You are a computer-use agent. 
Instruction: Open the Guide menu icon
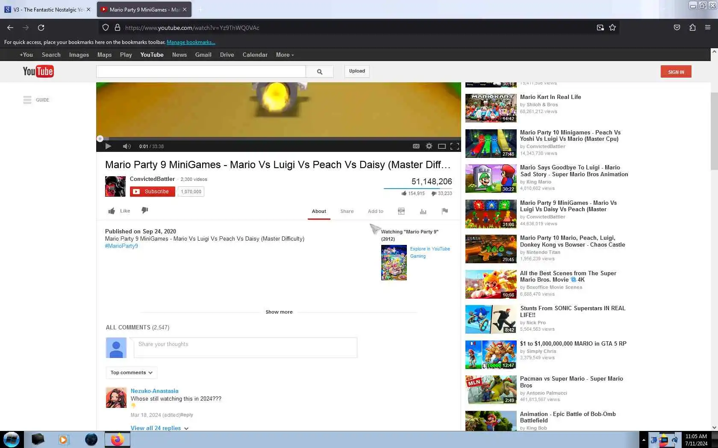pyautogui.click(x=27, y=100)
